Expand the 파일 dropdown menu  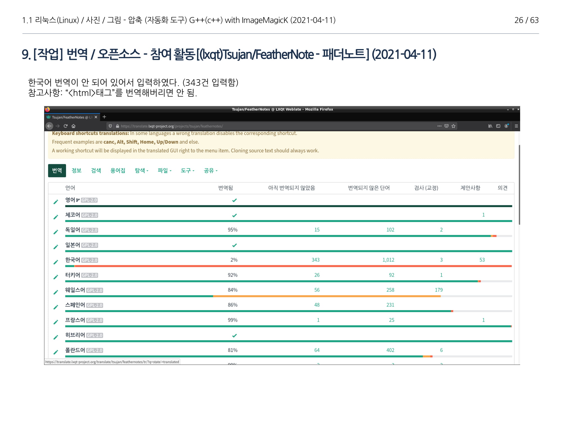click(x=164, y=170)
